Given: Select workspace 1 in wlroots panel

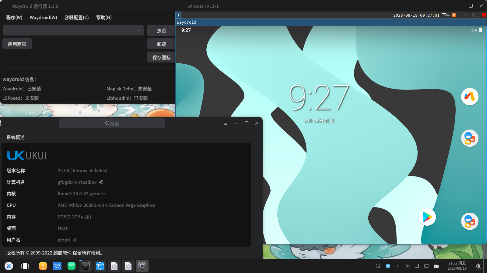Looking at the screenshot, I should (178, 15).
